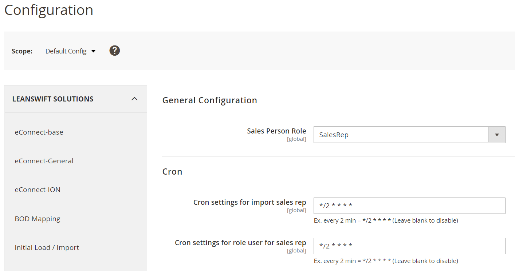Click the Configuration page title
This screenshot has width=515, height=271.
pyautogui.click(x=48, y=10)
